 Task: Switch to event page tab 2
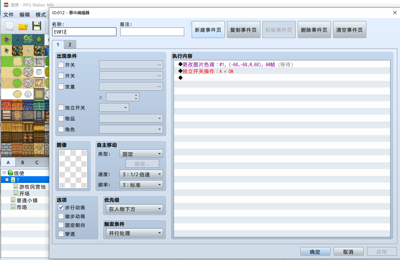click(x=70, y=44)
